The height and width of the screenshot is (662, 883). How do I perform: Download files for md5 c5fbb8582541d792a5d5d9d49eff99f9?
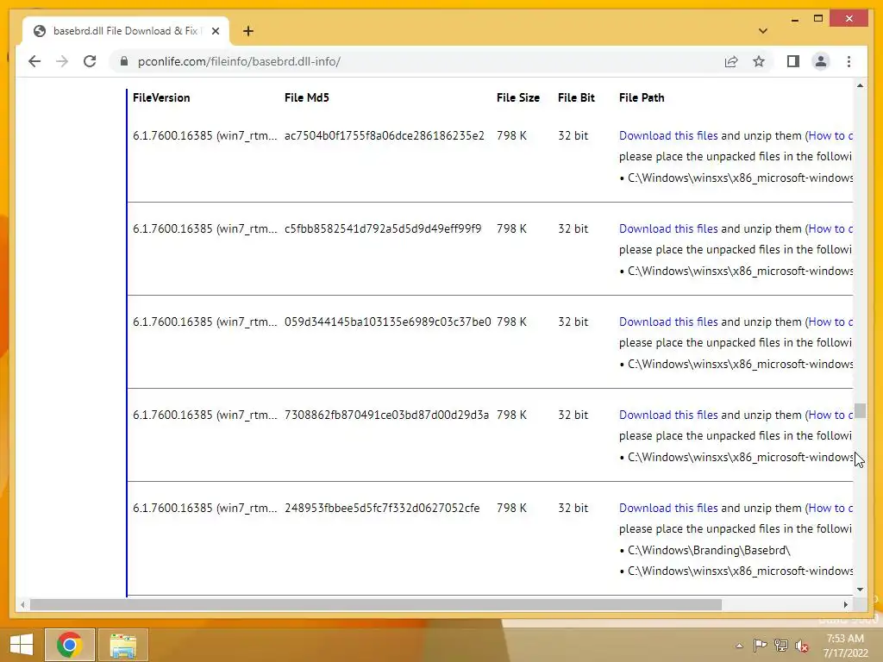668,228
